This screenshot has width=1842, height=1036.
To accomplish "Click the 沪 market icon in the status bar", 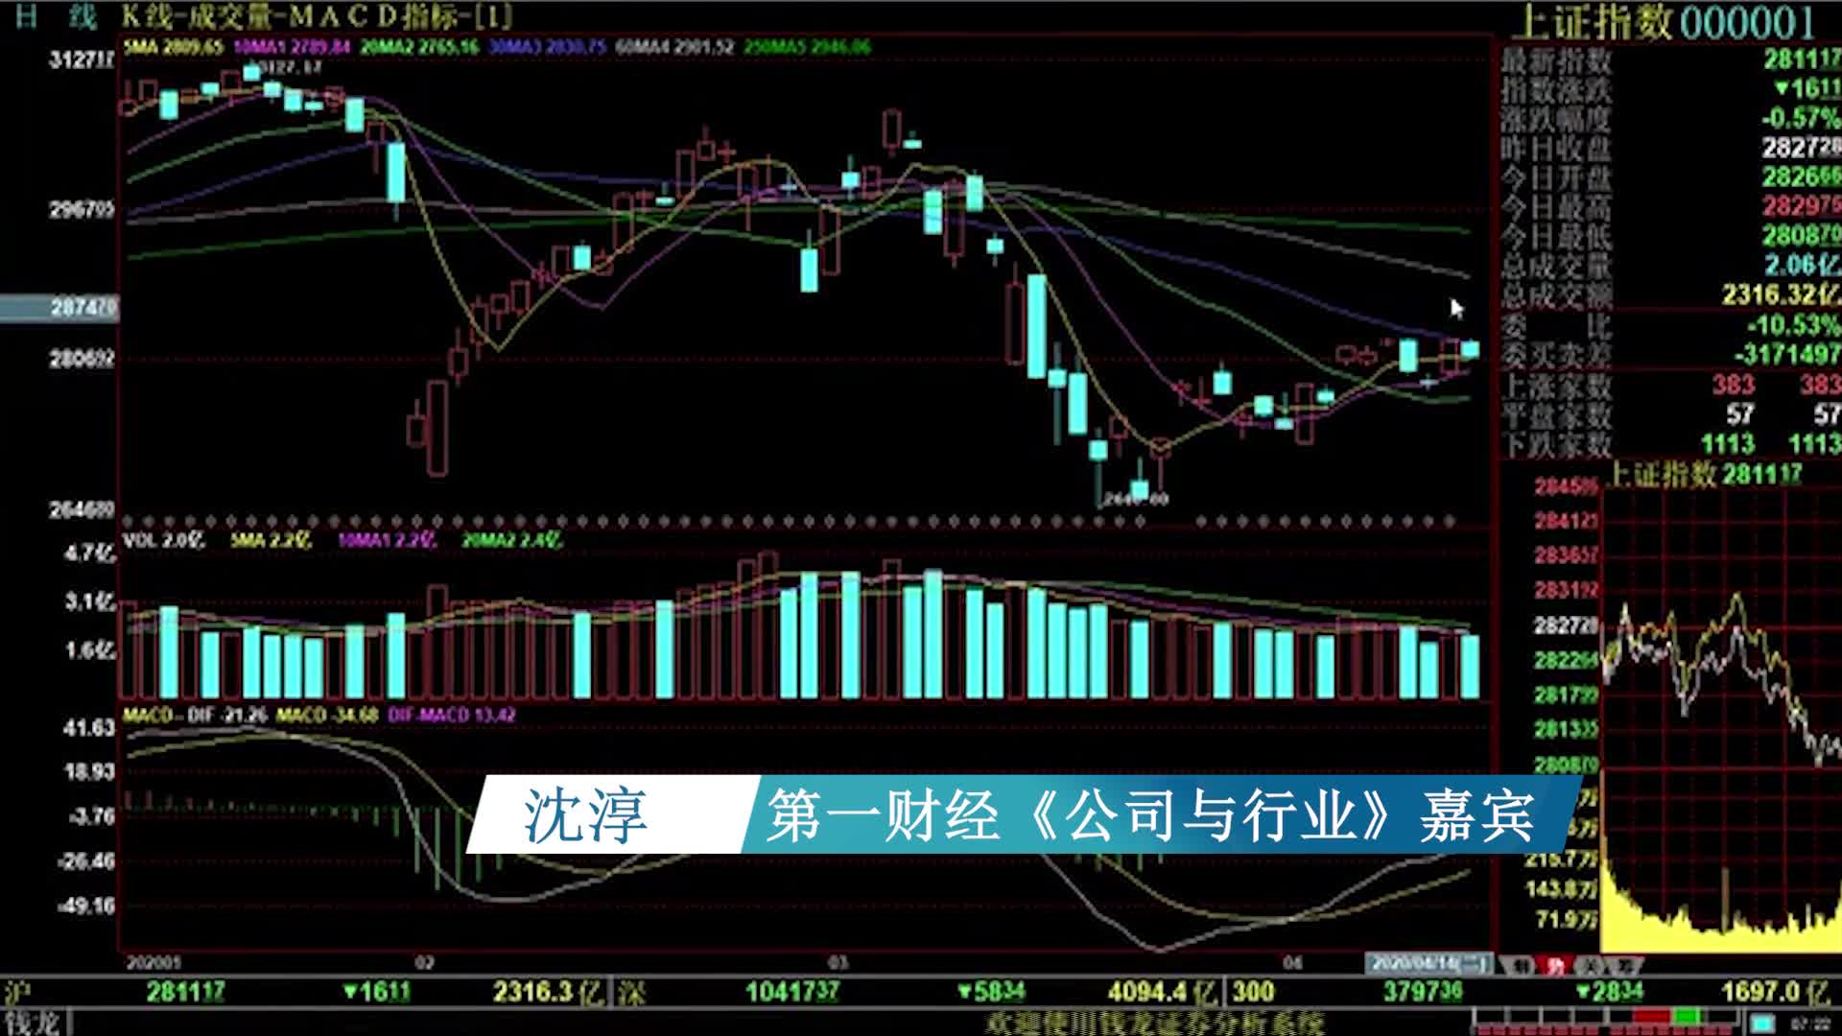I will [15, 991].
